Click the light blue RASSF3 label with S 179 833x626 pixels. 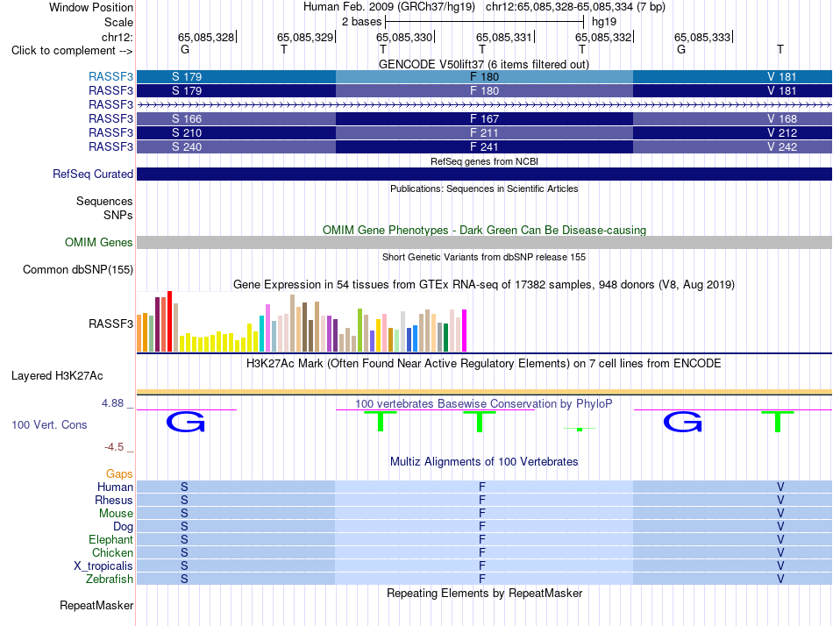click(110, 76)
